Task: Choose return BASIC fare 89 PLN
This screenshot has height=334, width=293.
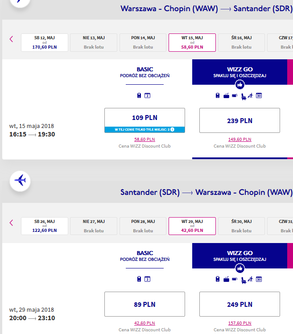Action: tap(144, 304)
